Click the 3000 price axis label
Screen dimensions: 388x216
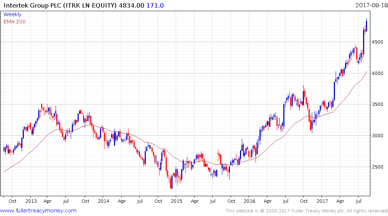[378, 135]
